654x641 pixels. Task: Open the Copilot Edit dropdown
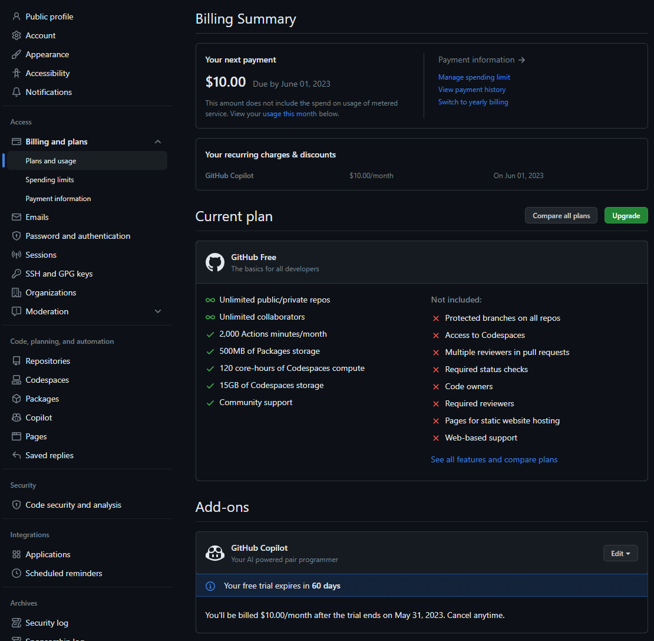pos(620,553)
